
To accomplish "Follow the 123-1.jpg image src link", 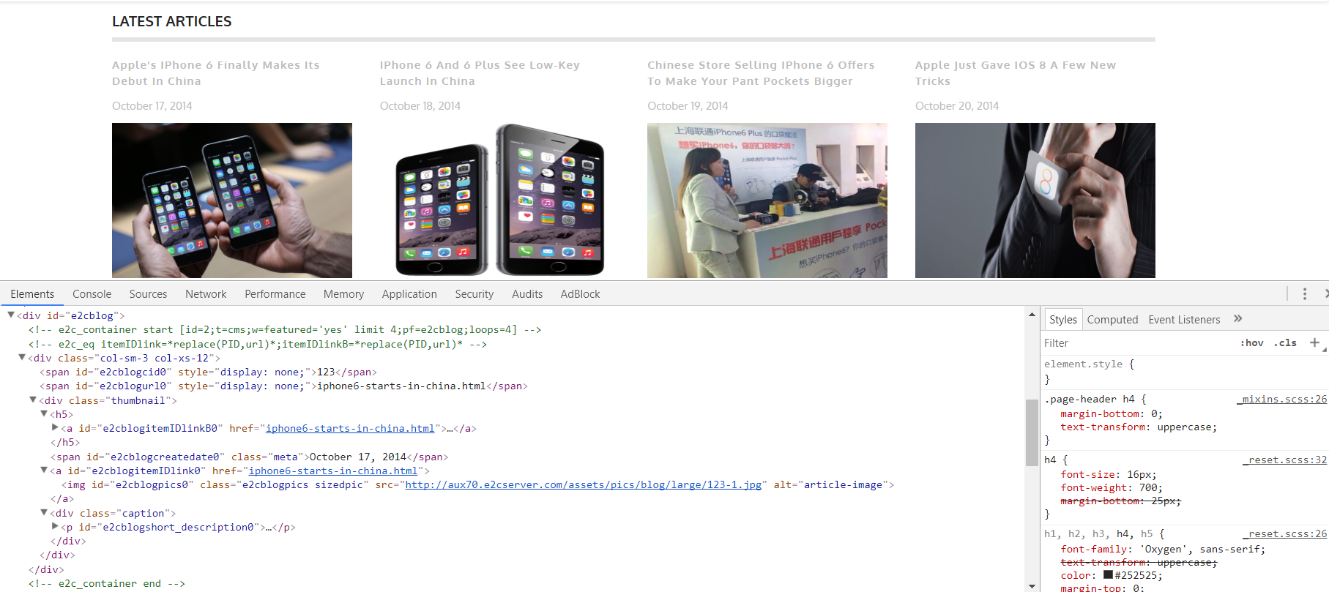I will tap(583, 484).
